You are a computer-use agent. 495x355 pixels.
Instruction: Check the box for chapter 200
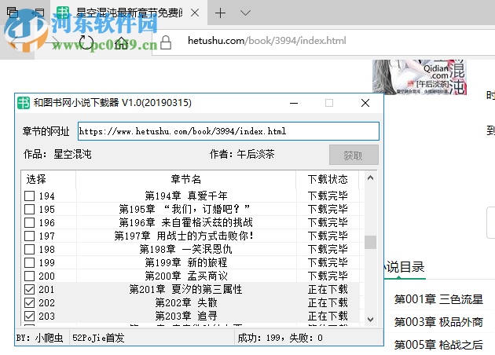(x=29, y=276)
